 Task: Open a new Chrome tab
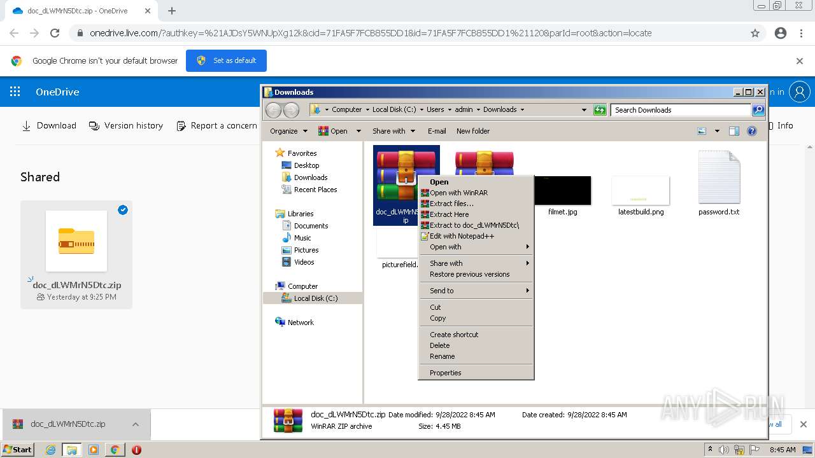tap(172, 11)
